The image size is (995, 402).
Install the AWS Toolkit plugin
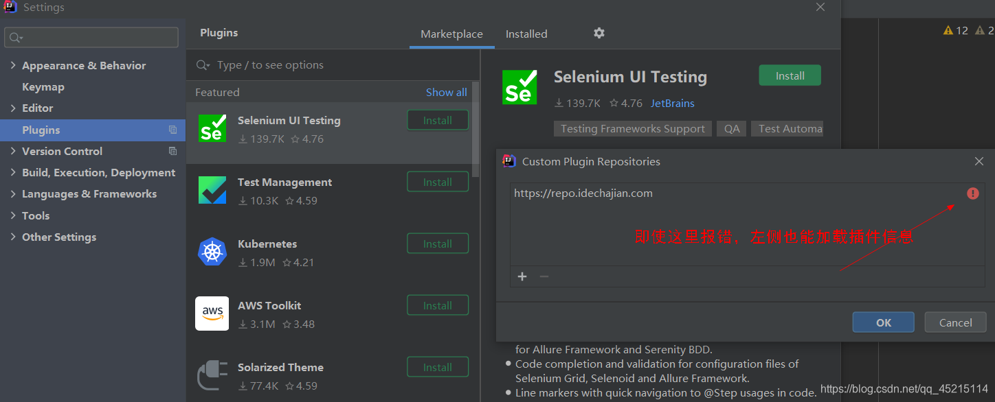(438, 305)
